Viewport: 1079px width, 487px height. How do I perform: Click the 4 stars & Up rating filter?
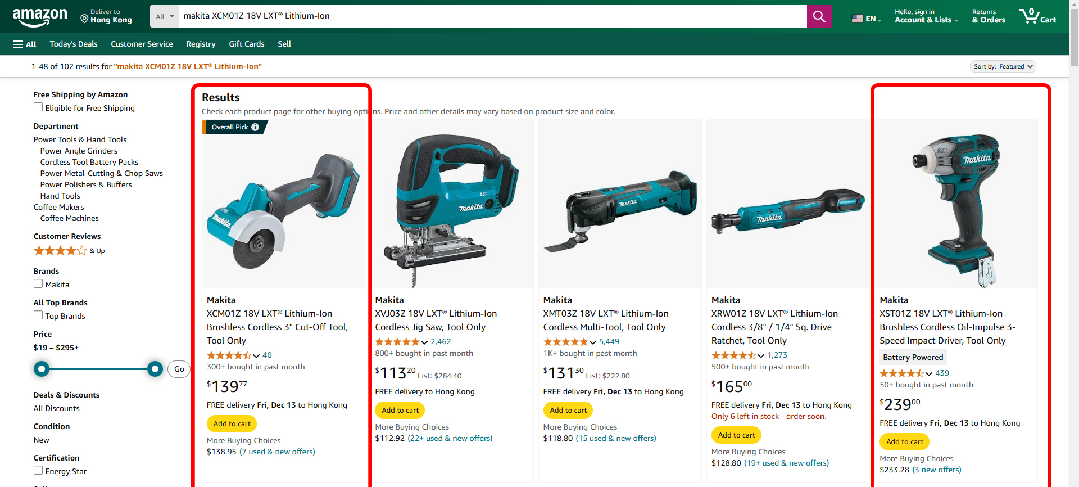pos(69,251)
